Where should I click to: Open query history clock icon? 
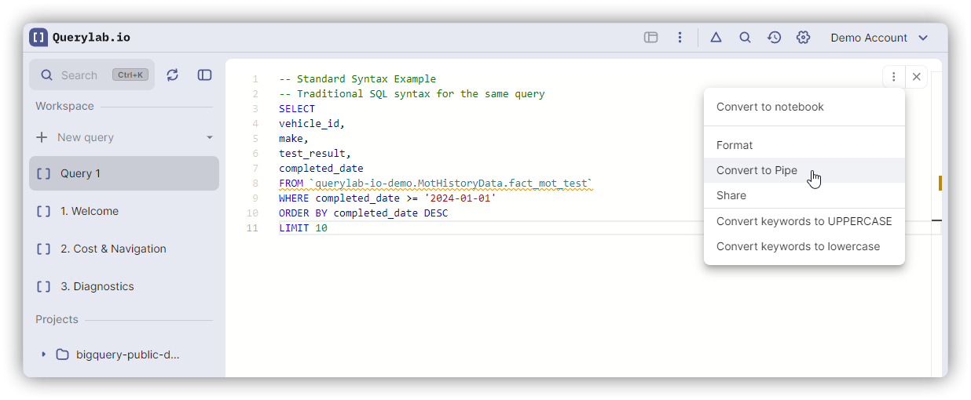pyautogui.click(x=774, y=38)
